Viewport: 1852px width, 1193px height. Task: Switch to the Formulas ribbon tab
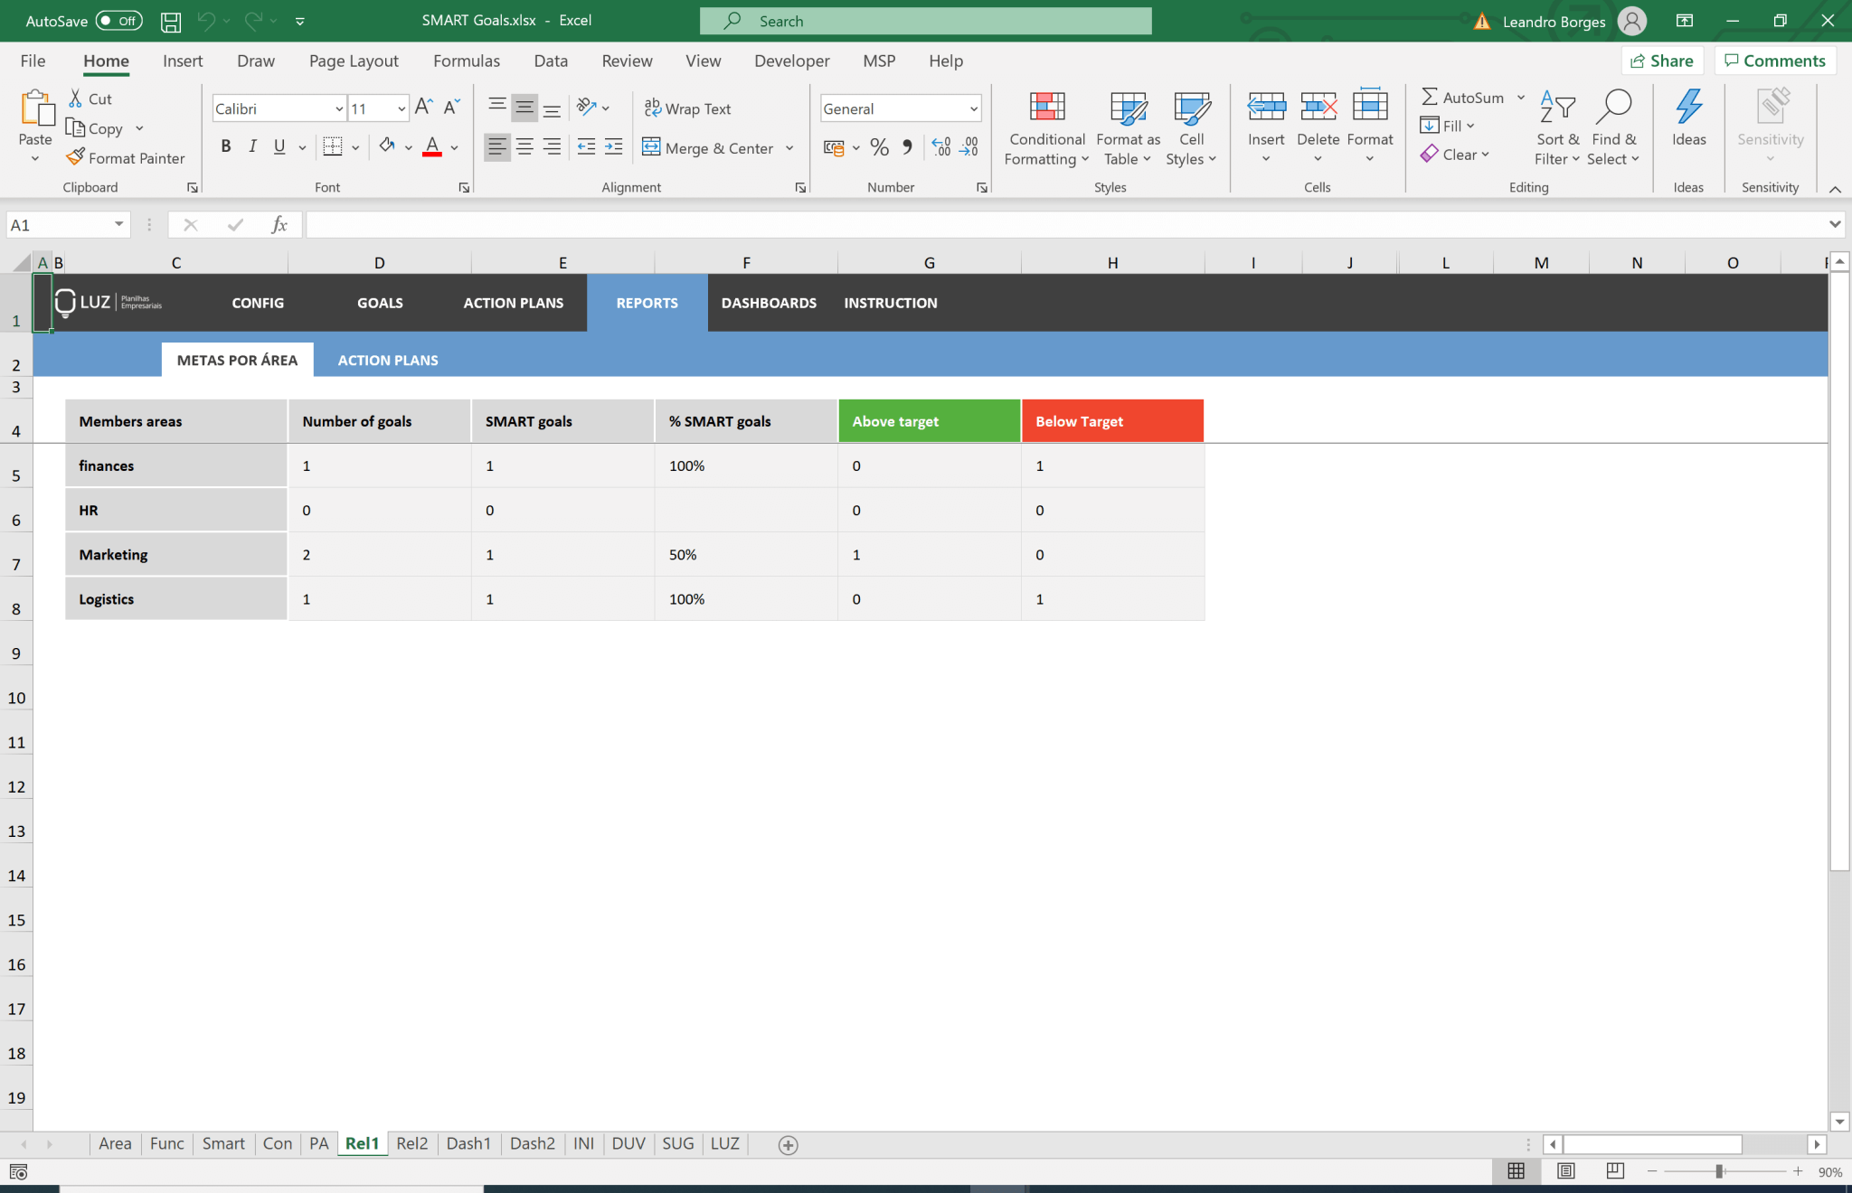[x=466, y=61]
